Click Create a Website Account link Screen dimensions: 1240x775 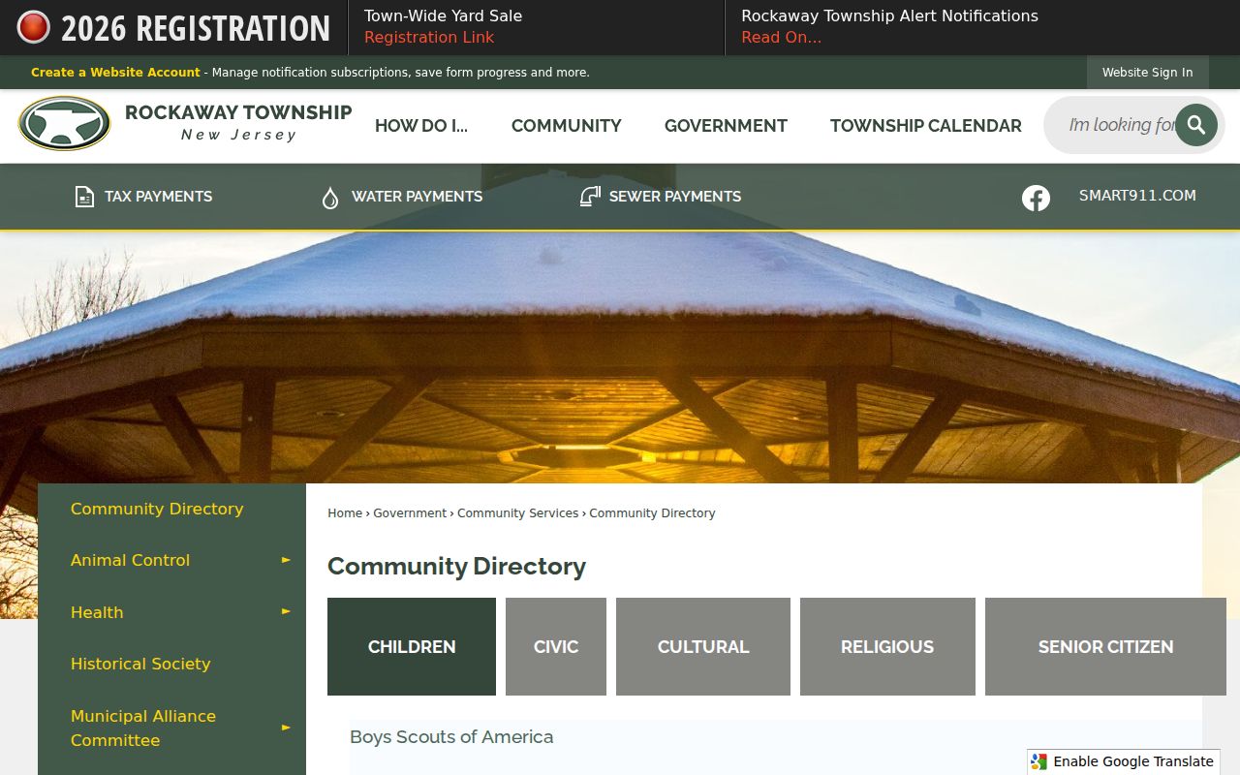click(x=115, y=73)
